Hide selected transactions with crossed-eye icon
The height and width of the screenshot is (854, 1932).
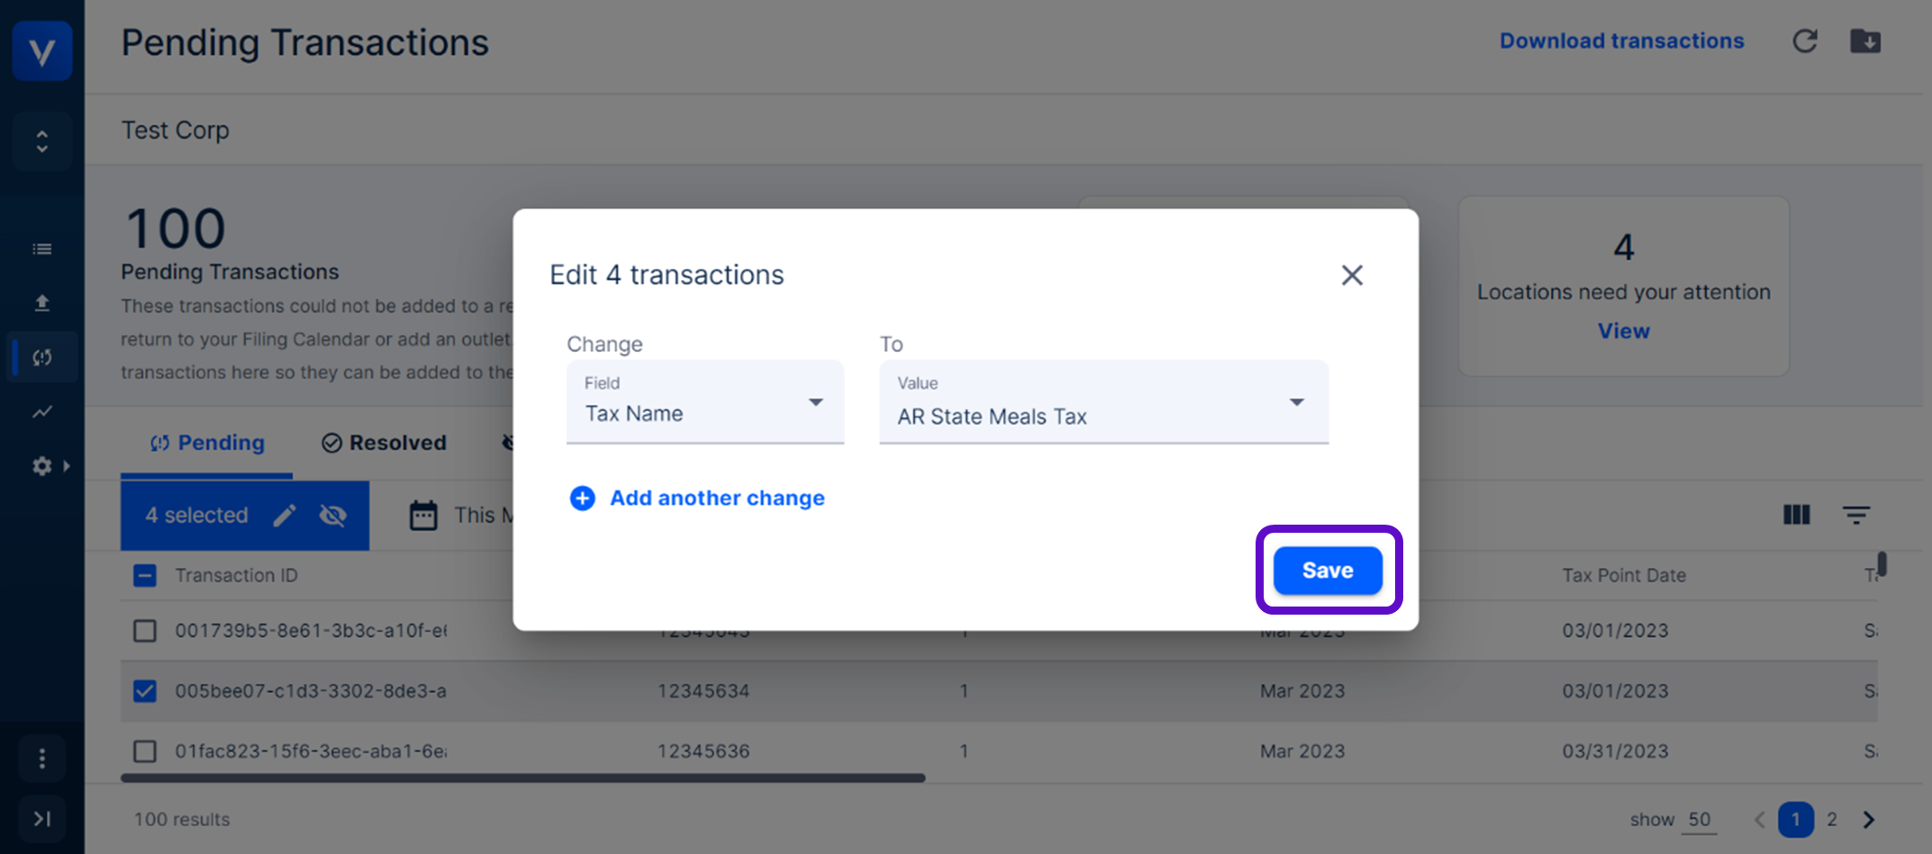click(333, 515)
